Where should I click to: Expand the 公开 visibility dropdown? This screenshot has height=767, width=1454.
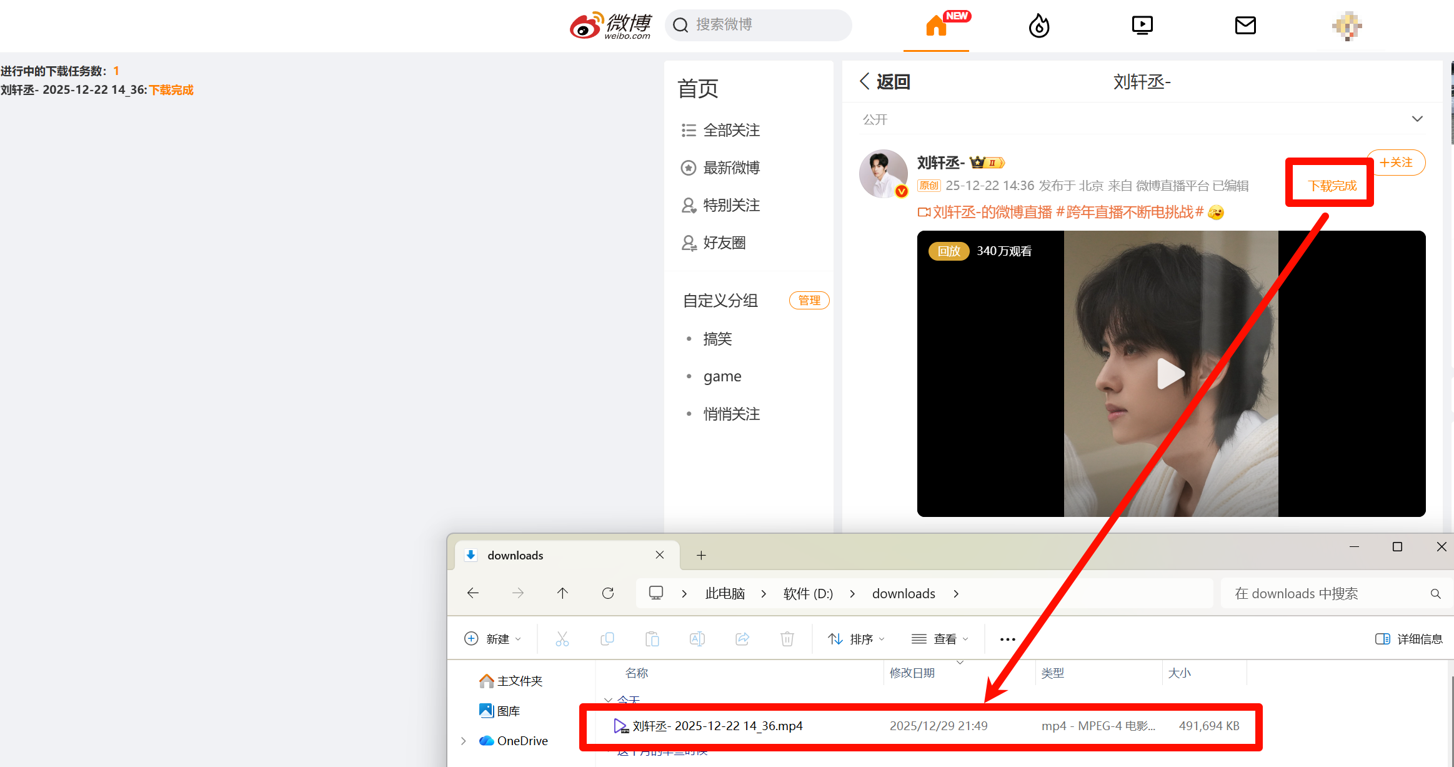[x=1417, y=118]
